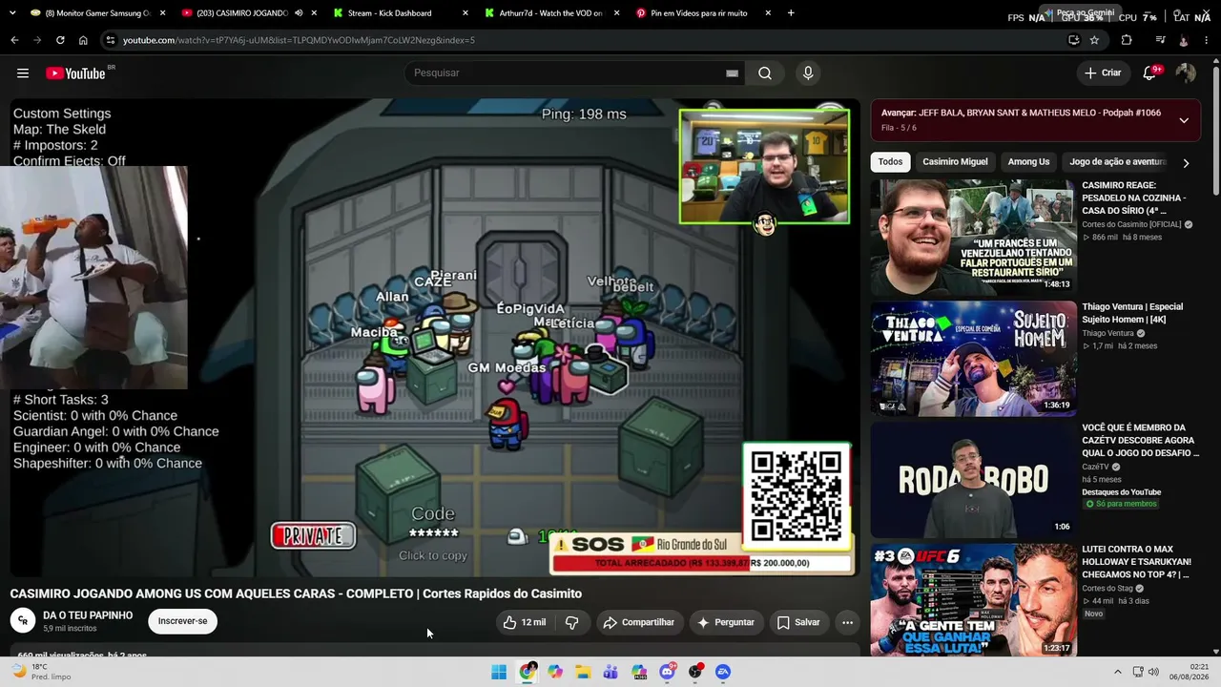Open Discord from the taskbar

668,672
